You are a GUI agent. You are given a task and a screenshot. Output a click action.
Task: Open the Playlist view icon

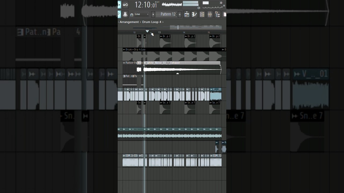(187, 14)
